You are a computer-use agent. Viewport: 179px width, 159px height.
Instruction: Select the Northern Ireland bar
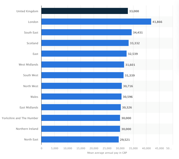(81, 129)
